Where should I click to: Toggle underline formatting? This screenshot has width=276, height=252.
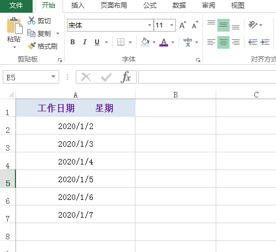click(97, 42)
